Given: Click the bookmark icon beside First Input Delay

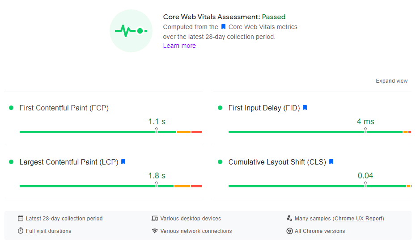Looking at the screenshot, I should [x=305, y=108].
